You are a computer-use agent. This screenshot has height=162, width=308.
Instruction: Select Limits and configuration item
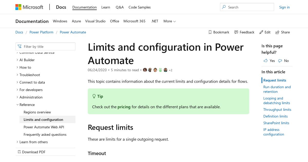[47, 120]
